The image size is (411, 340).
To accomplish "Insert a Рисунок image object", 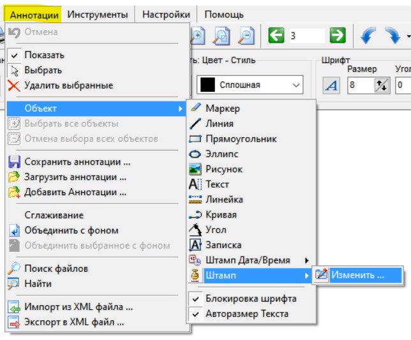I will coord(223,169).
